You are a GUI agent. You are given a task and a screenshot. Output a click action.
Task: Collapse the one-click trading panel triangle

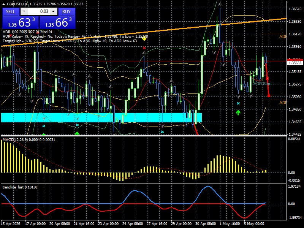pyautogui.click(x=4, y=4)
